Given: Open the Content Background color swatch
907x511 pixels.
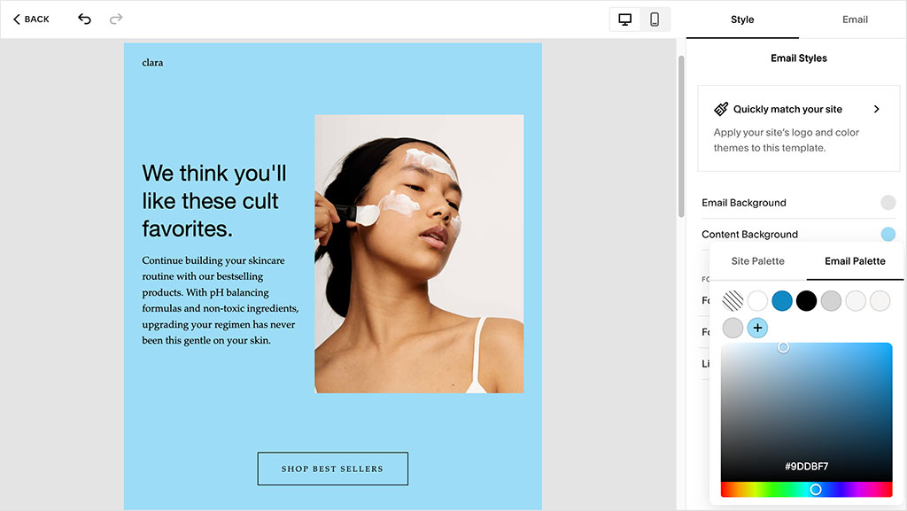Looking at the screenshot, I should coord(888,234).
